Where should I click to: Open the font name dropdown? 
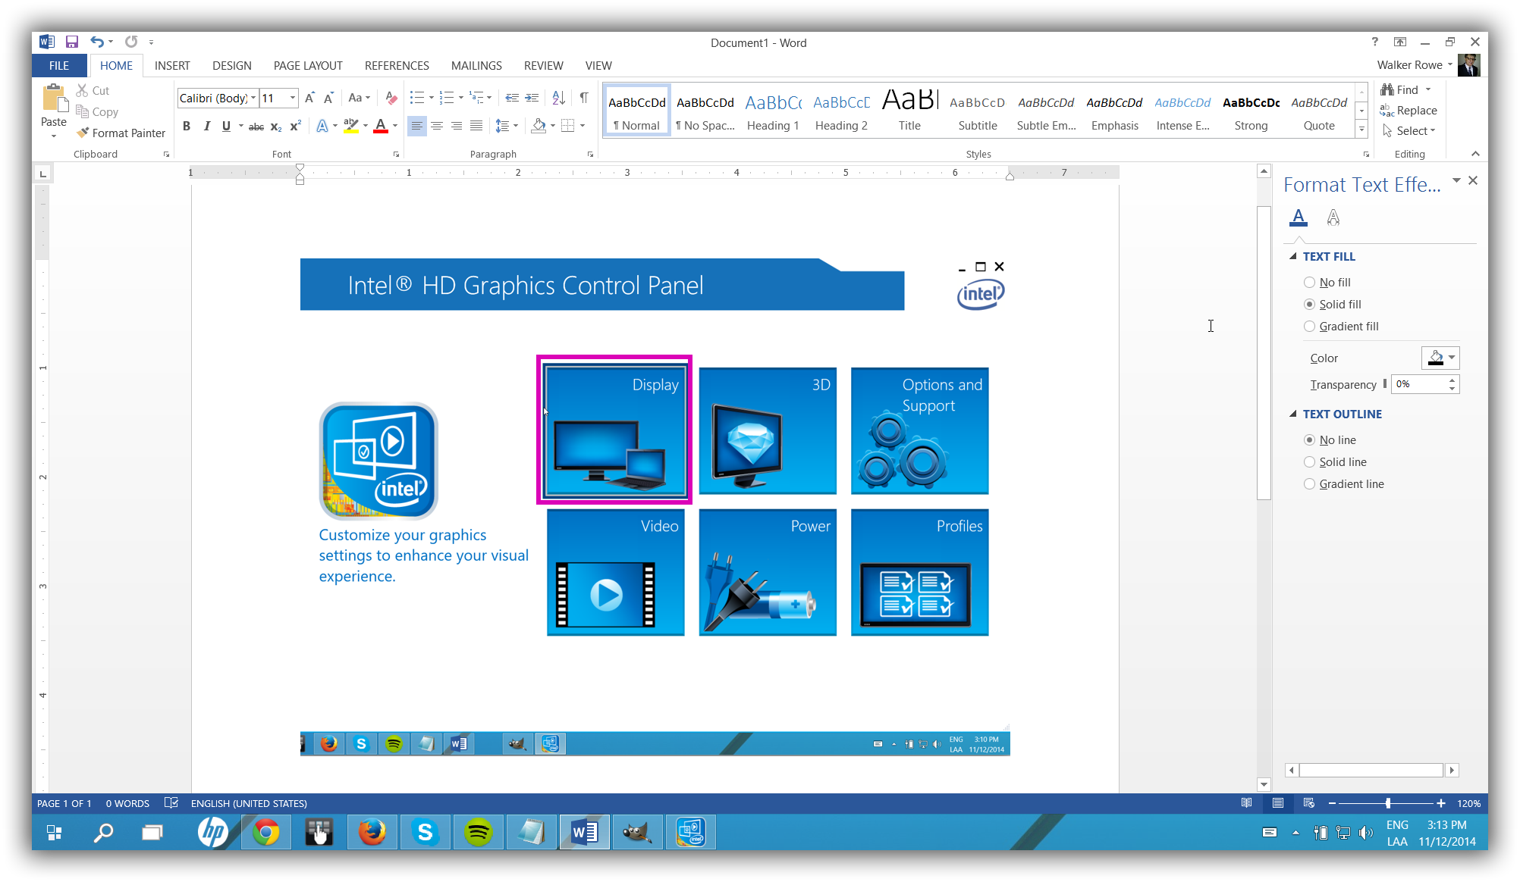253,98
